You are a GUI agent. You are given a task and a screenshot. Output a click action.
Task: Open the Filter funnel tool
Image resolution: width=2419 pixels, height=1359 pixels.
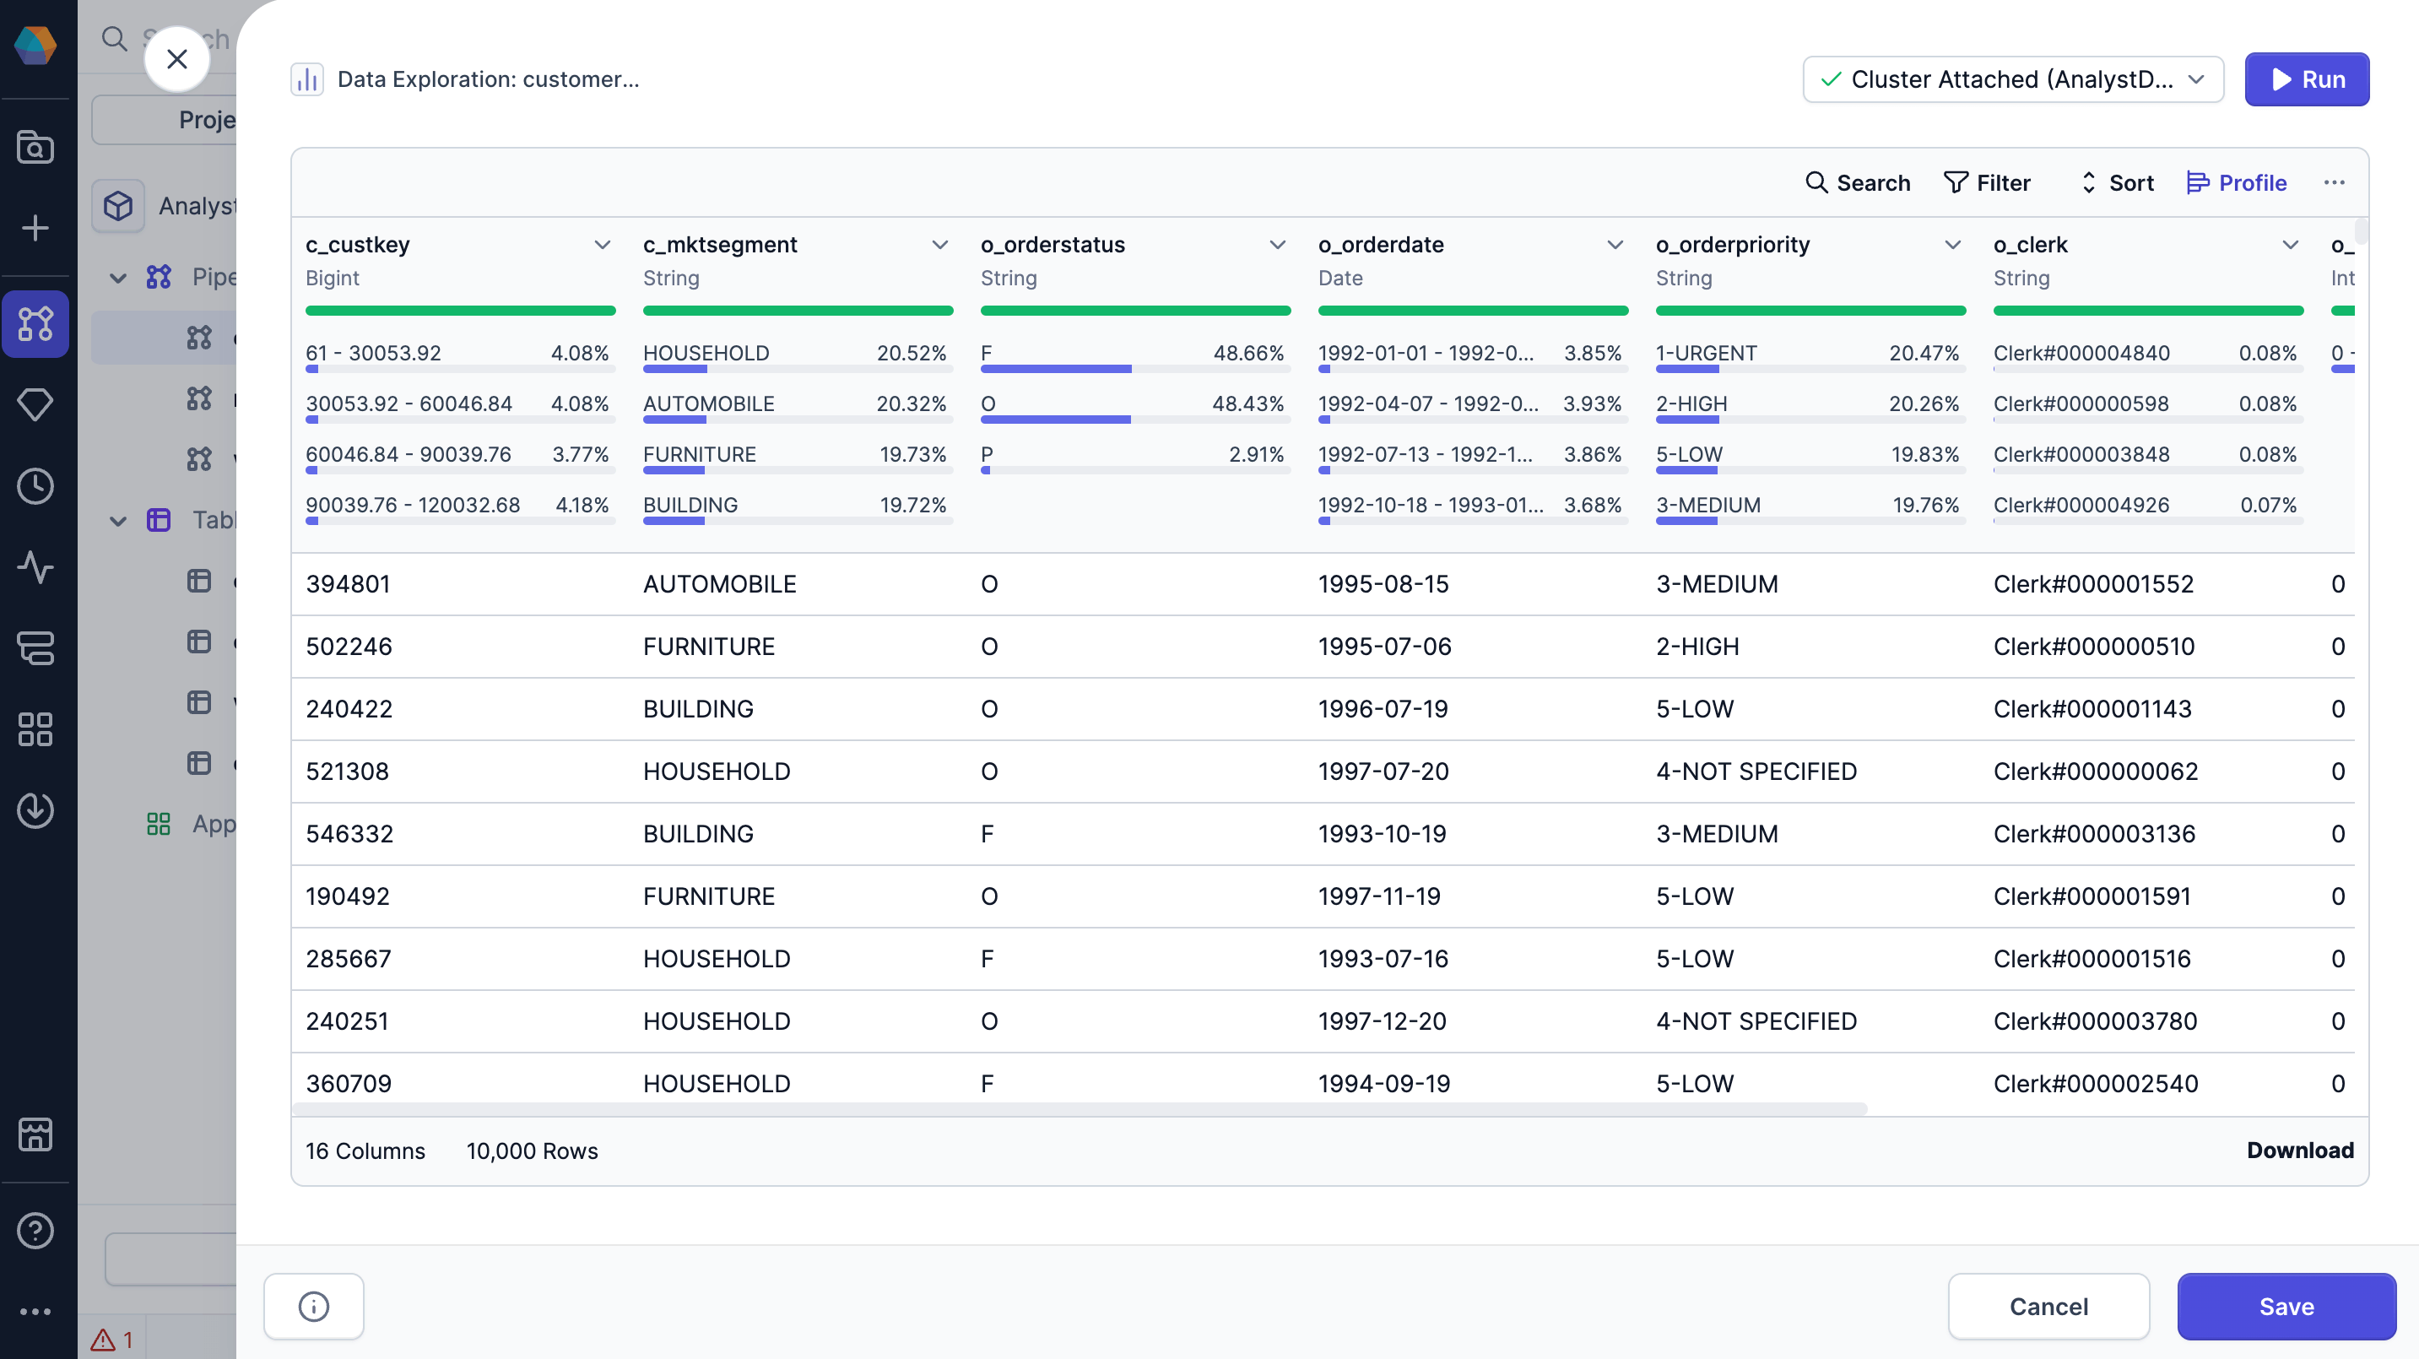pyautogui.click(x=1955, y=182)
